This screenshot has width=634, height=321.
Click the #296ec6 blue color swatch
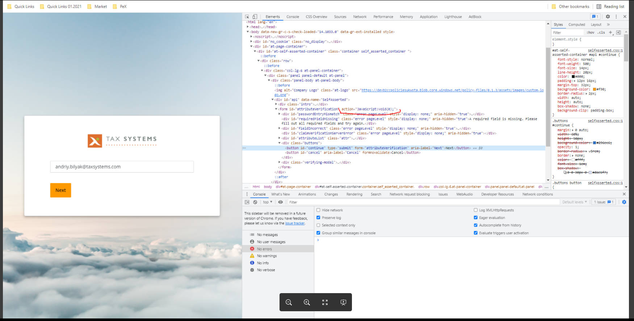[594, 143]
